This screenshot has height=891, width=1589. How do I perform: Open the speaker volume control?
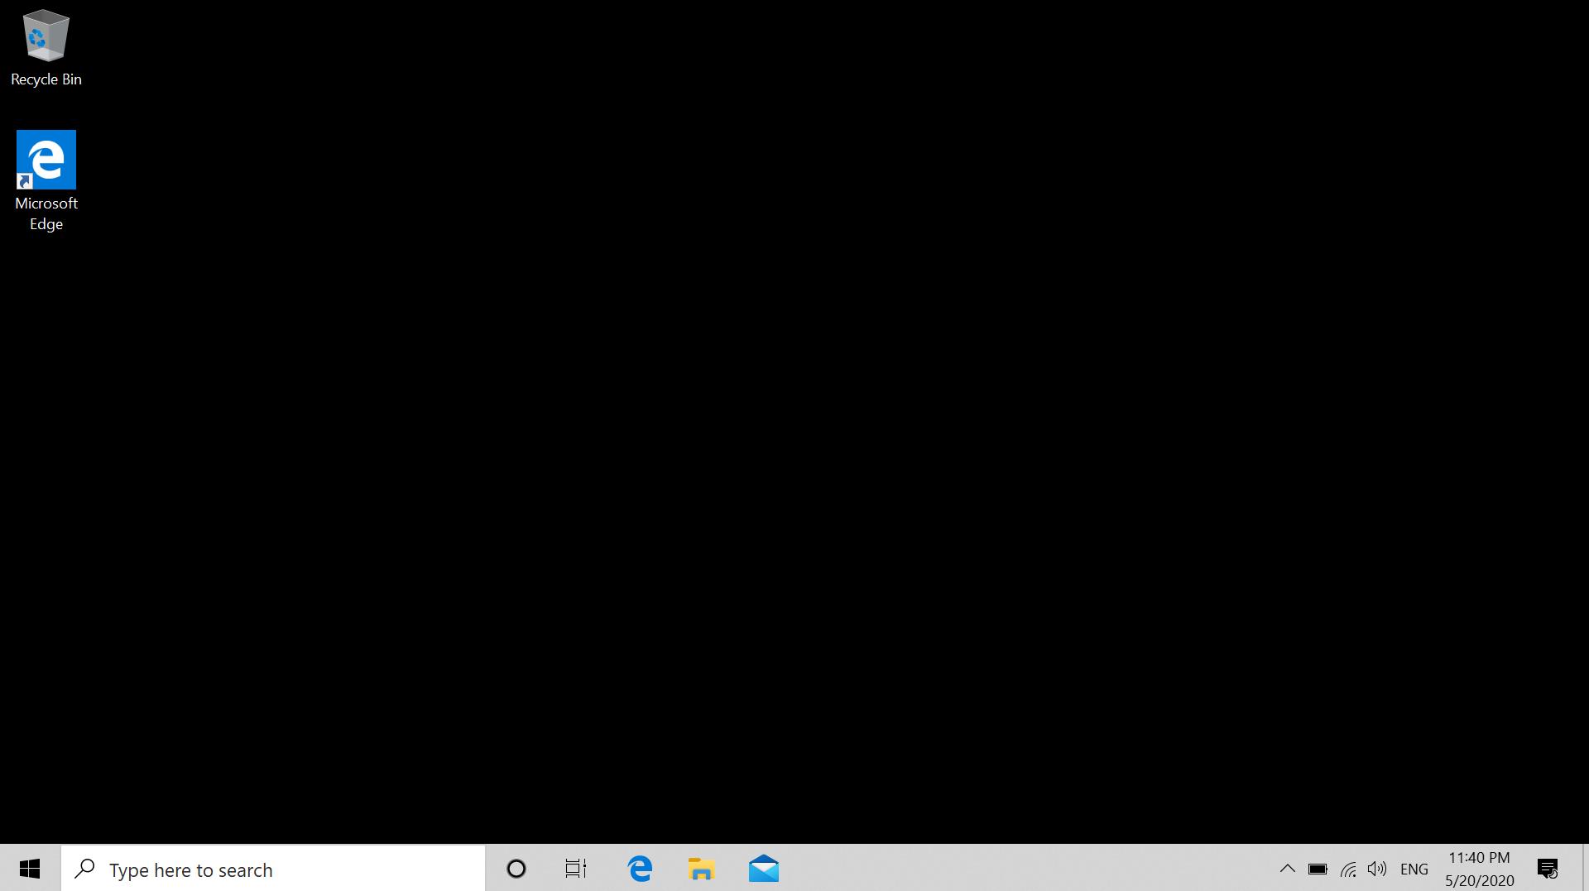[1377, 869]
